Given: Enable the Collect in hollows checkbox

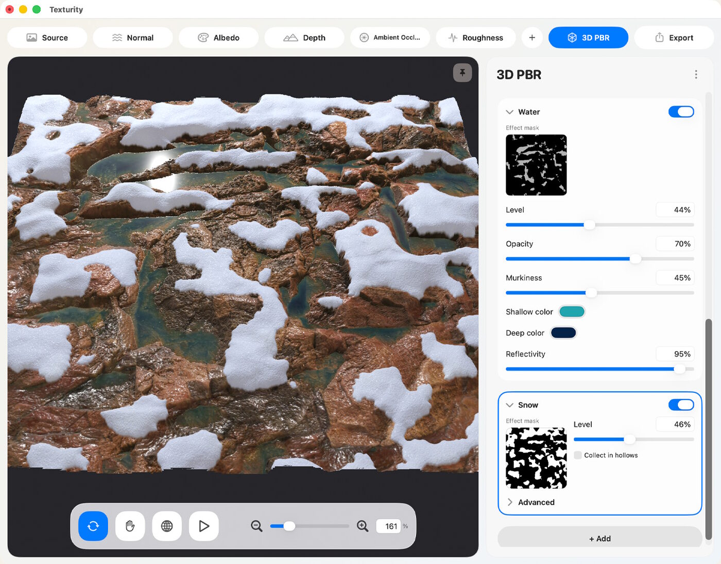Looking at the screenshot, I should point(578,455).
